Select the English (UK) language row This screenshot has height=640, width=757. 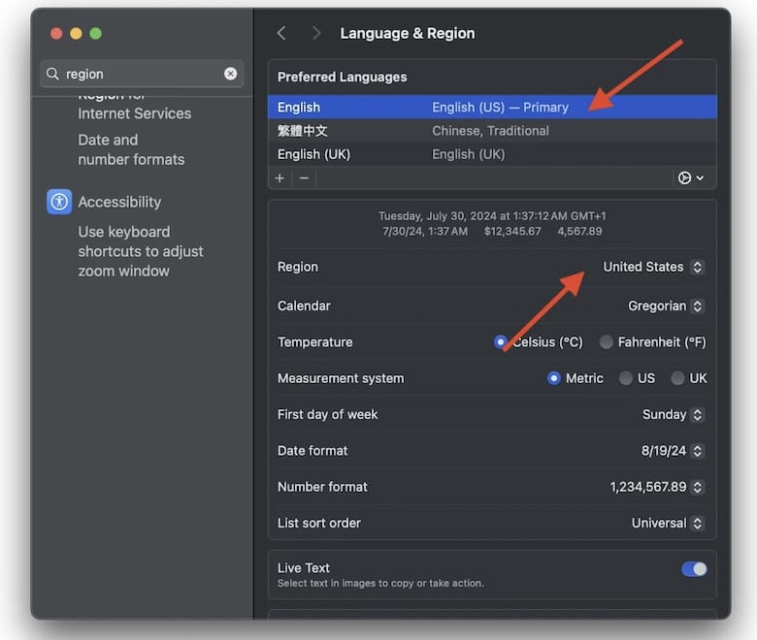(492, 154)
